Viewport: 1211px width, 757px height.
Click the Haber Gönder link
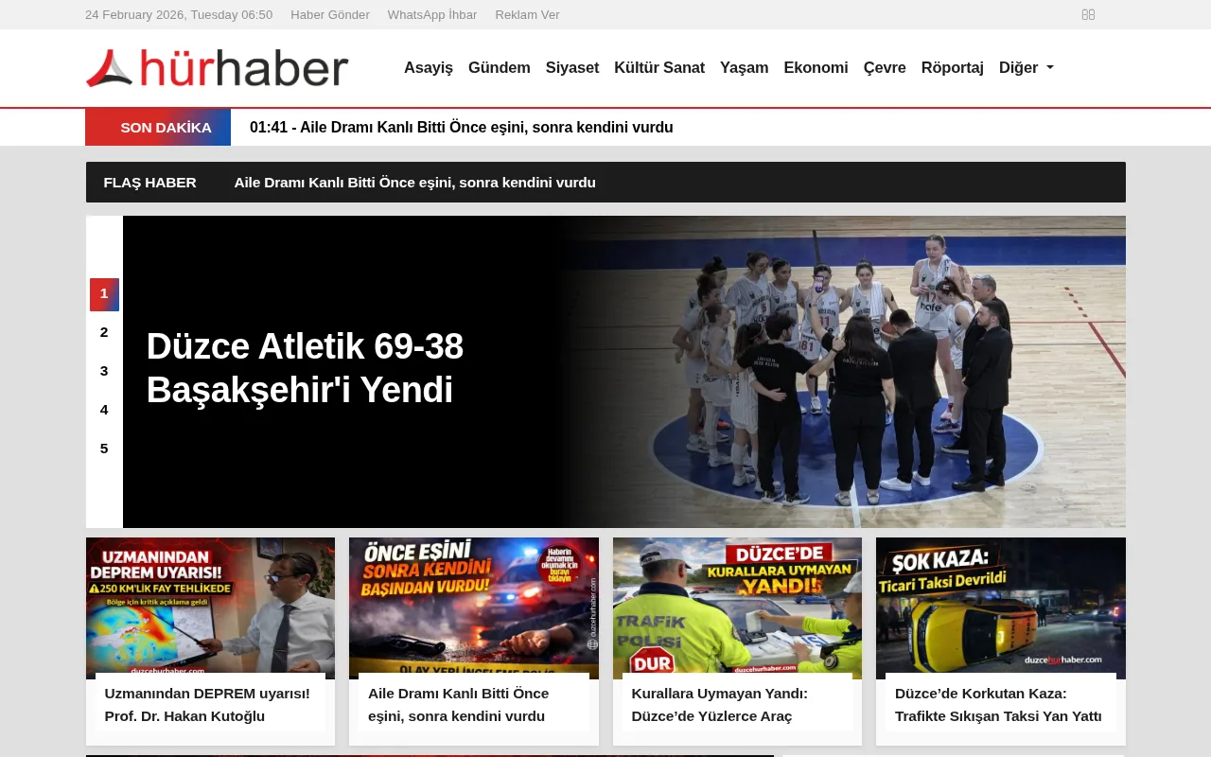[330, 14]
